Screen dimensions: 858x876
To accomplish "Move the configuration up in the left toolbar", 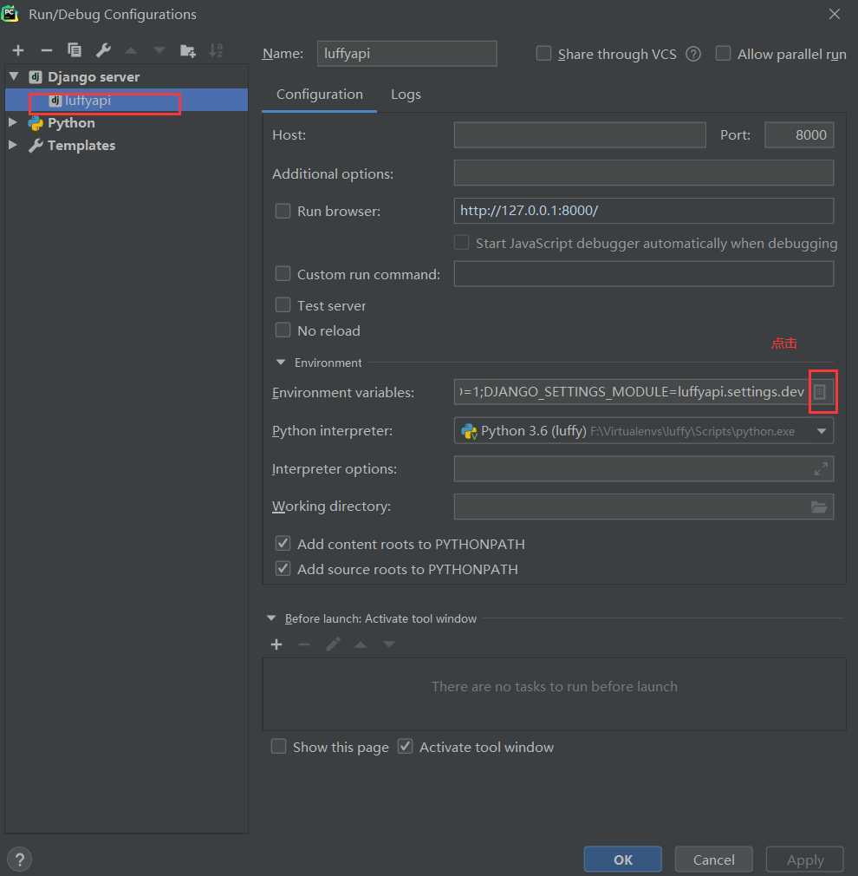I will pyautogui.click(x=131, y=51).
